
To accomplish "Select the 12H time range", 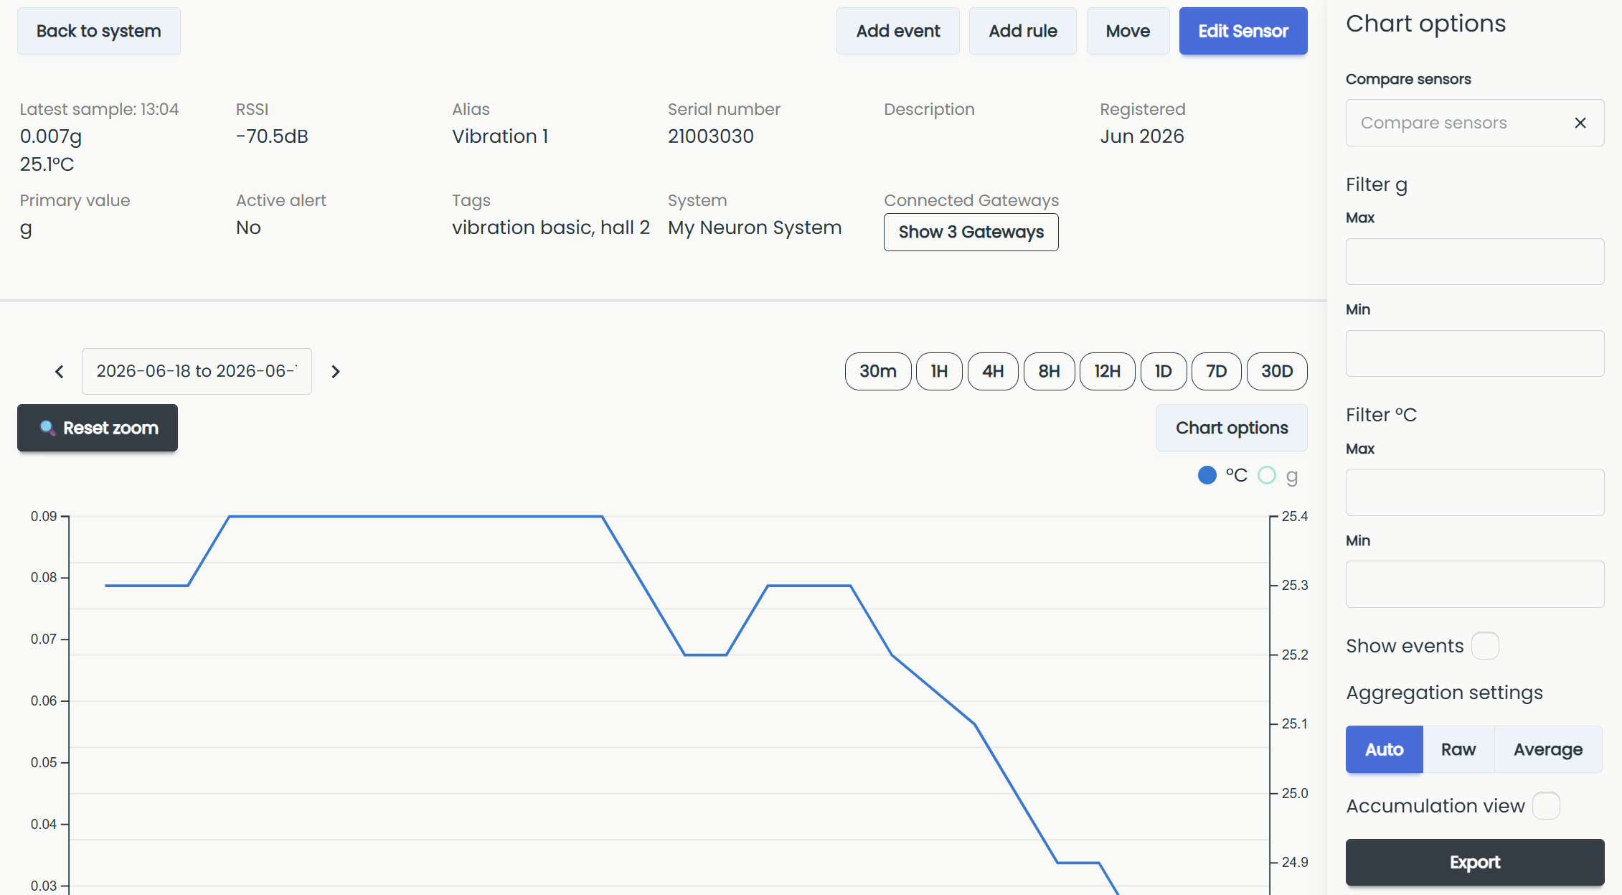I will point(1107,371).
